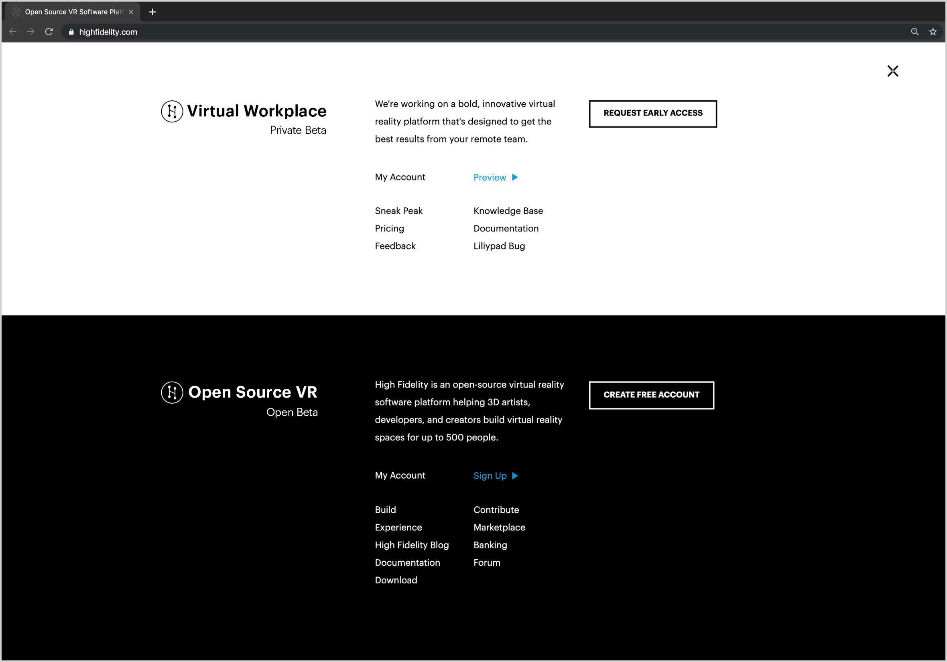Click the Open Source VR heading
The image size is (947, 662).
(x=252, y=392)
